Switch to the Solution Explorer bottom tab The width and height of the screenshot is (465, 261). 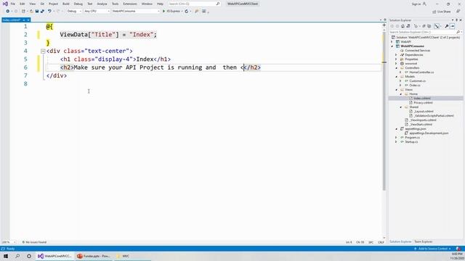pyautogui.click(x=400, y=241)
